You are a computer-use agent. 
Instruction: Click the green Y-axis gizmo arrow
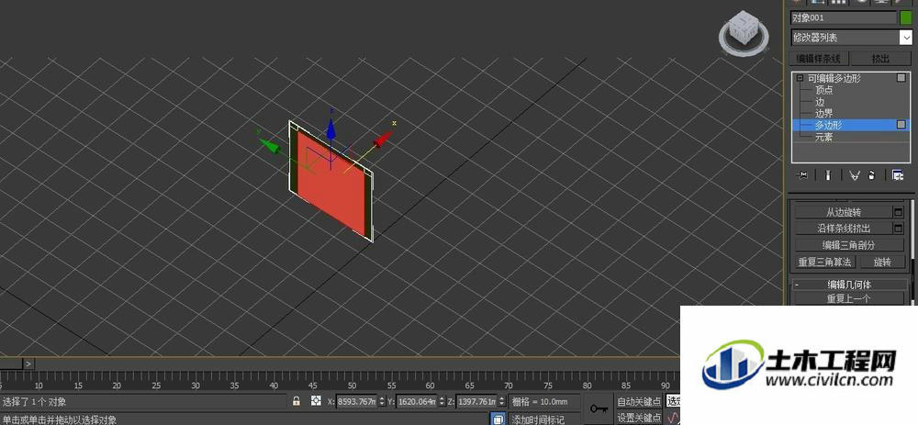coord(269,145)
